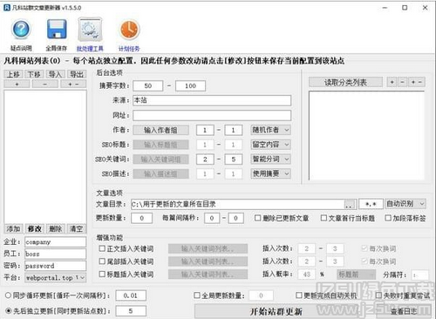The image size is (436, 319).
Task: Click the category list box under 读取分类列表
Action: pos(366,136)
